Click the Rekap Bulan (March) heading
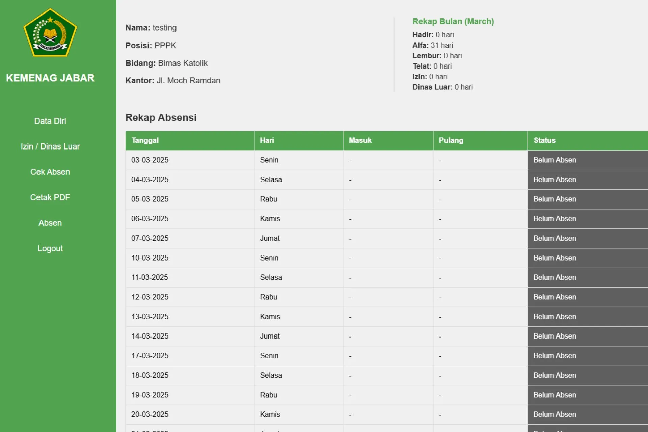The height and width of the screenshot is (432, 648). point(453,21)
